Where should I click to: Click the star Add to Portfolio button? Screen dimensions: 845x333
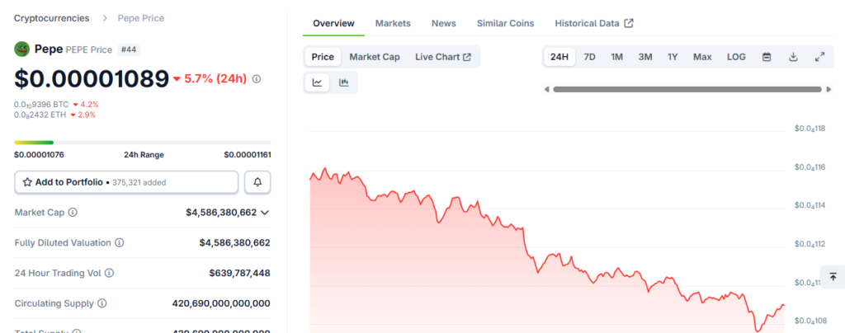click(126, 182)
